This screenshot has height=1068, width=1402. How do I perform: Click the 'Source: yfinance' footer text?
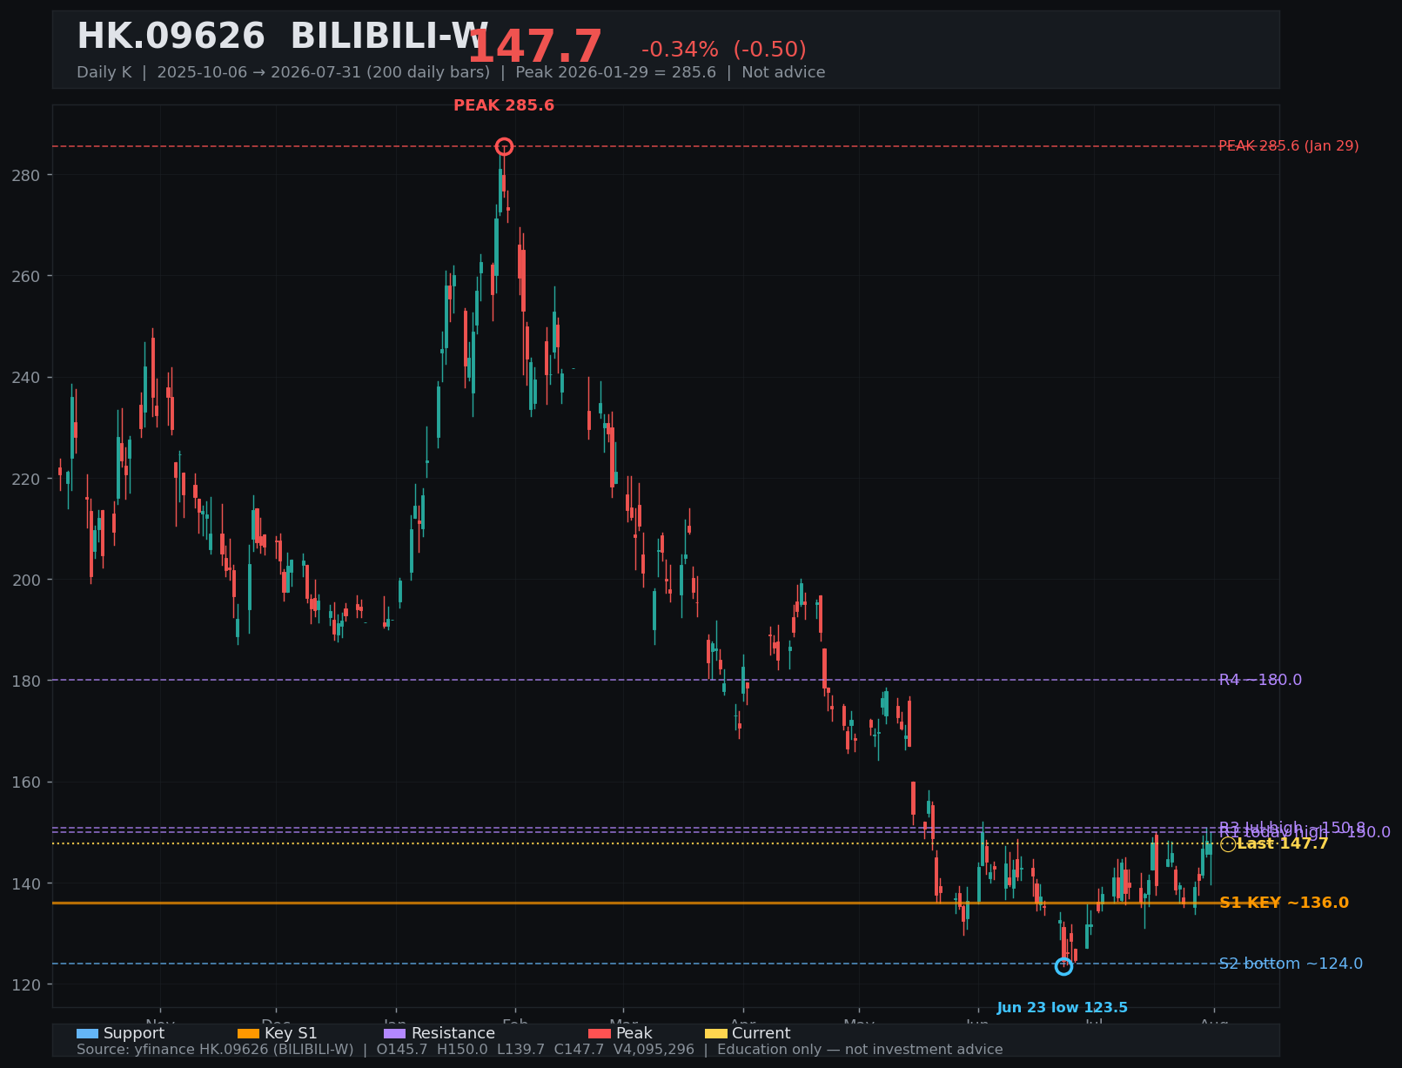click(540, 1050)
